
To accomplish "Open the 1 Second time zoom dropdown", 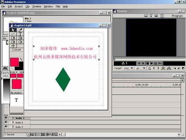I will 29,134.
